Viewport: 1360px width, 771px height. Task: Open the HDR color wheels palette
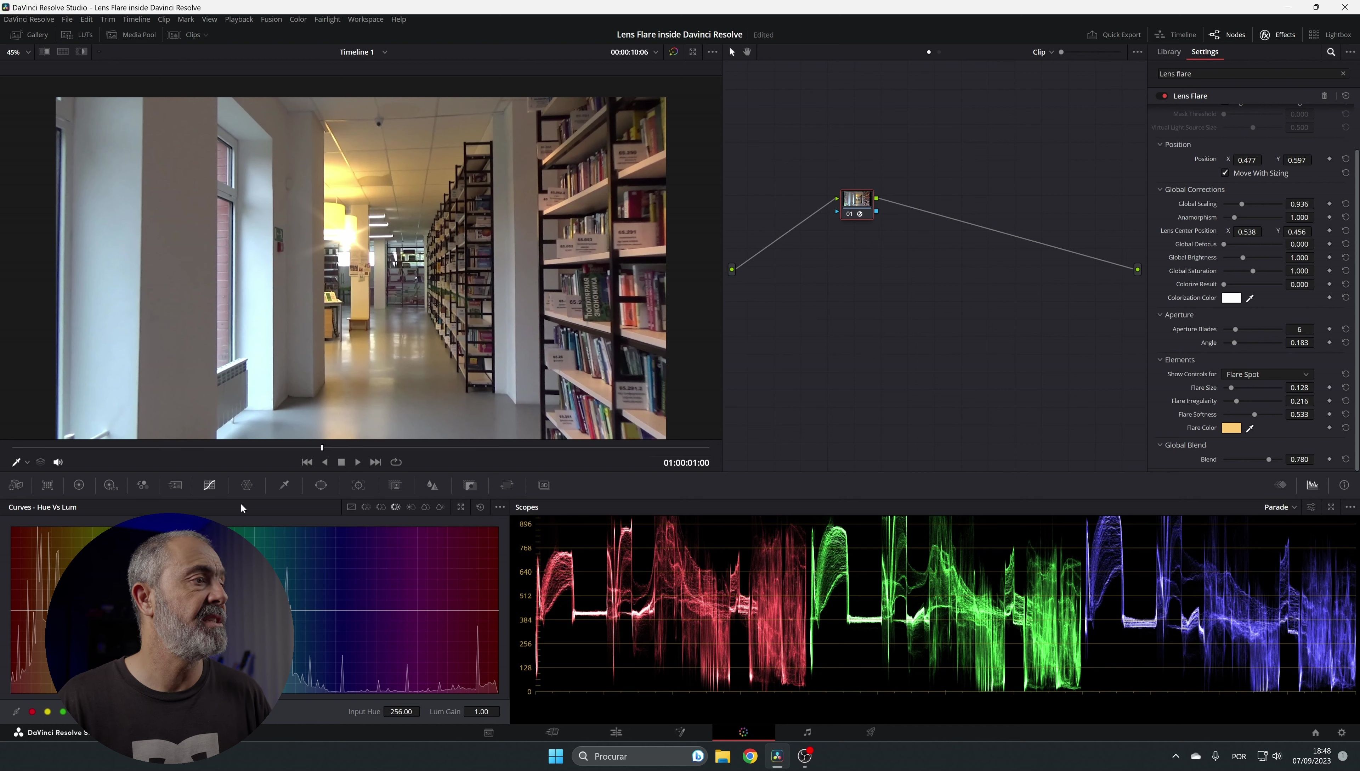[110, 485]
